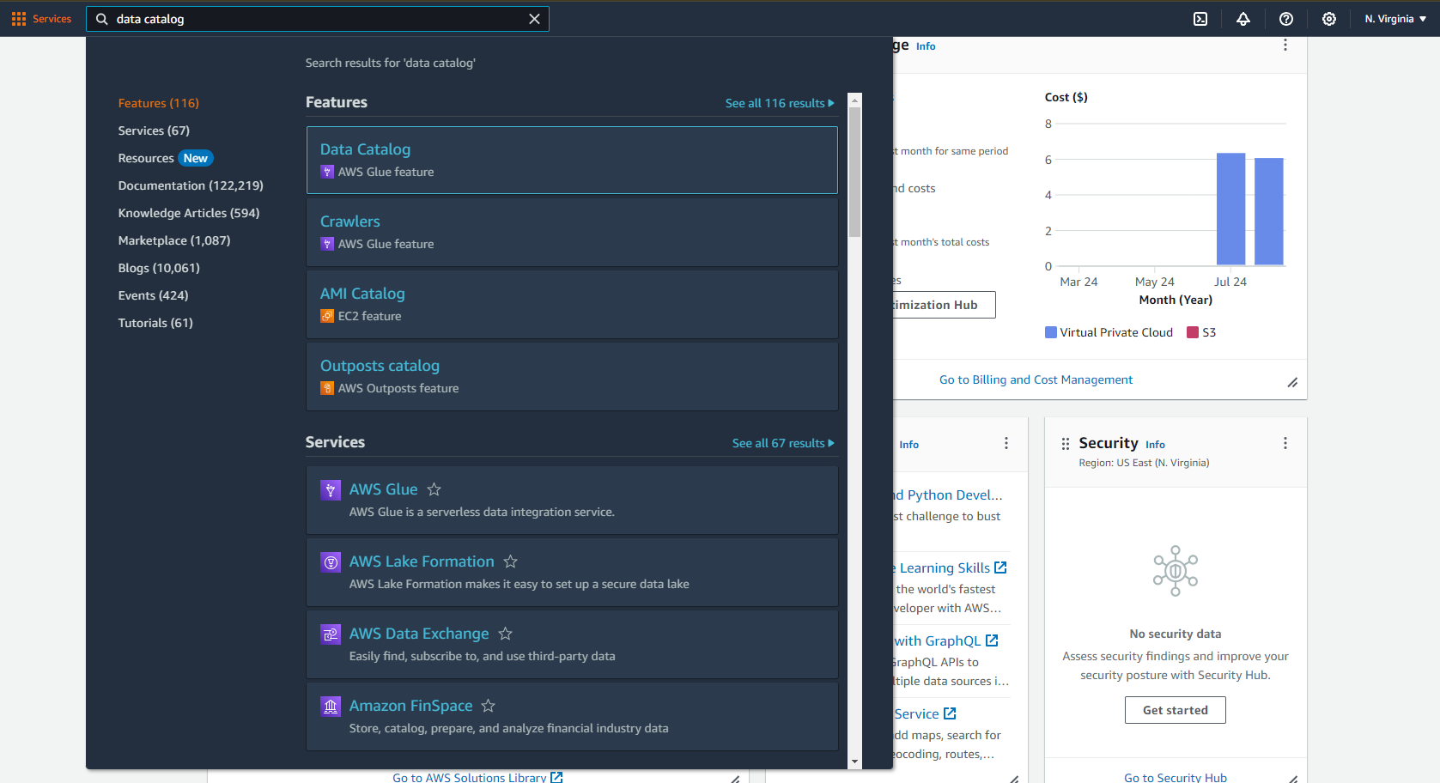Open the Python Devel... article link

click(x=948, y=495)
